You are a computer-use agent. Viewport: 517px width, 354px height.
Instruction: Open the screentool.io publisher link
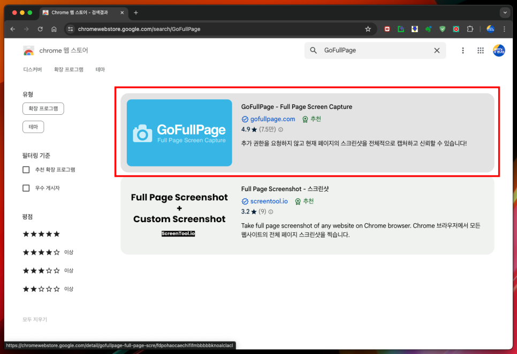click(x=269, y=201)
